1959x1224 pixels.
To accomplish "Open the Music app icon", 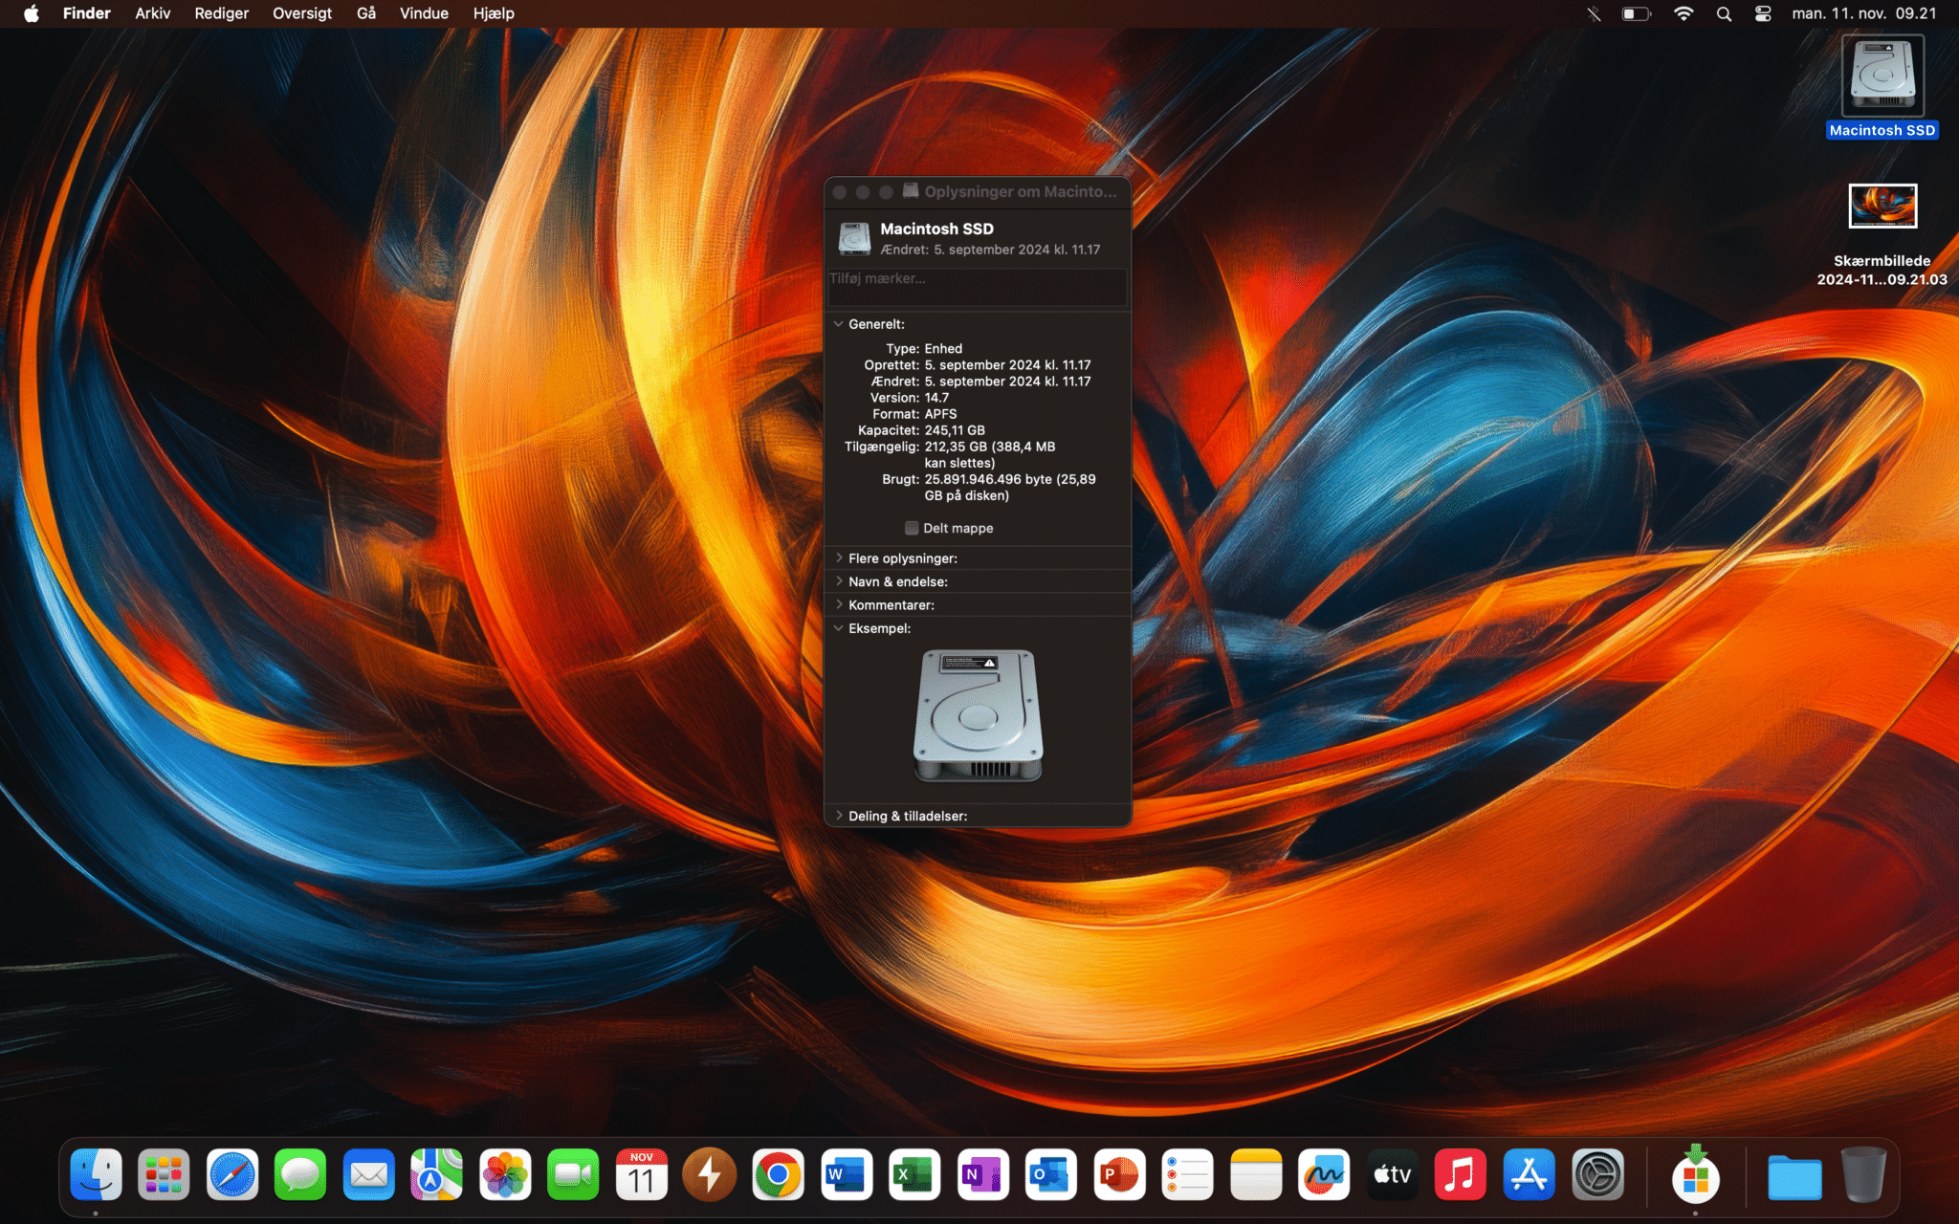I will tap(1460, 1174).
